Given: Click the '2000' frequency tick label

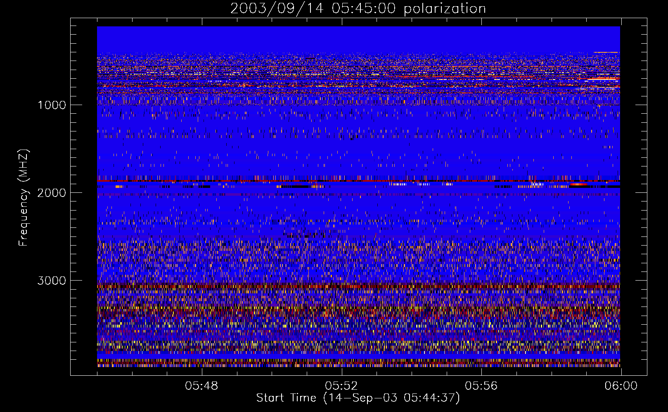Looking at the screenshot, I should coord(52,193).
